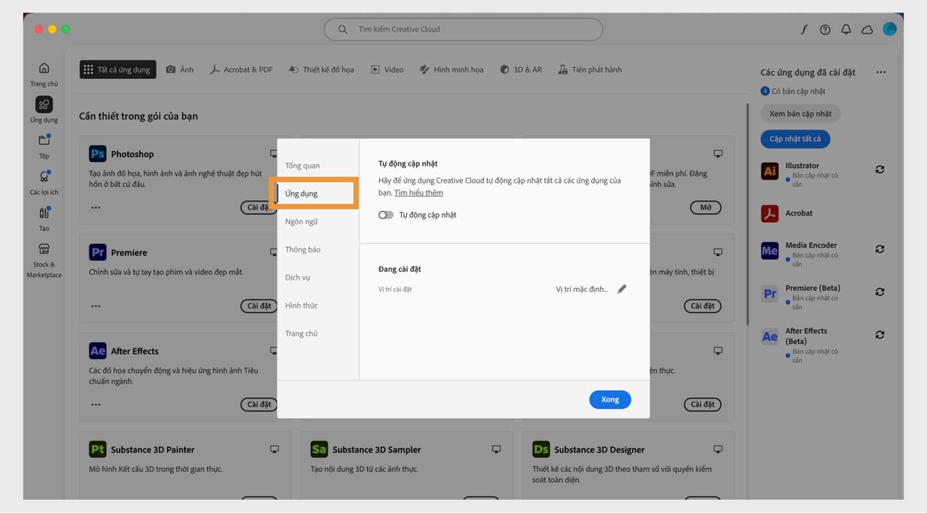
Task: Click the Xong button
Action: [x=610, y=399]
